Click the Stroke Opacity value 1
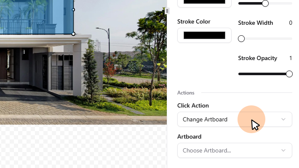 coord(291,58)
